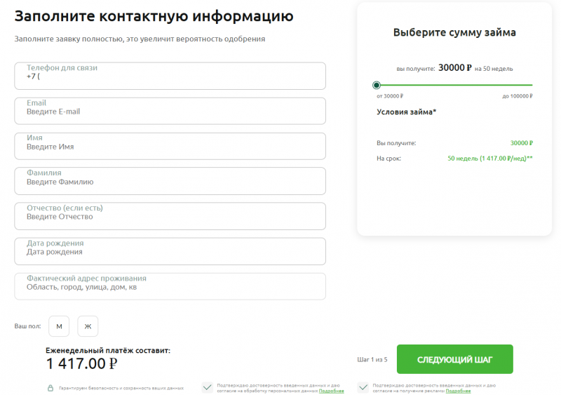
Task: Click into the Email input field
Action: tap(170, 111)
